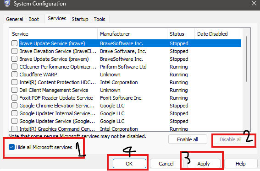This screenshot has width=260, height=171.
Task: Select Foxit PDF Reader Update Service text
Action: [x=56, y=98]
